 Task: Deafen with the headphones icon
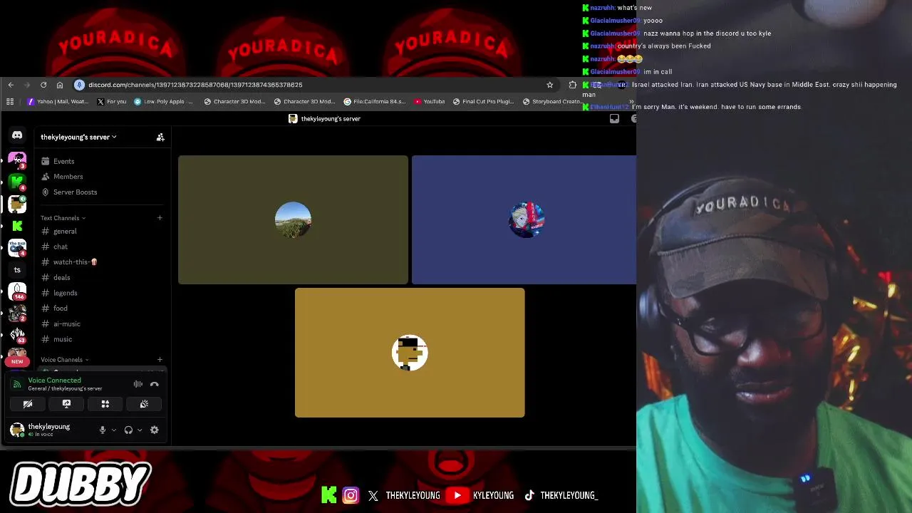click(128, 430)
